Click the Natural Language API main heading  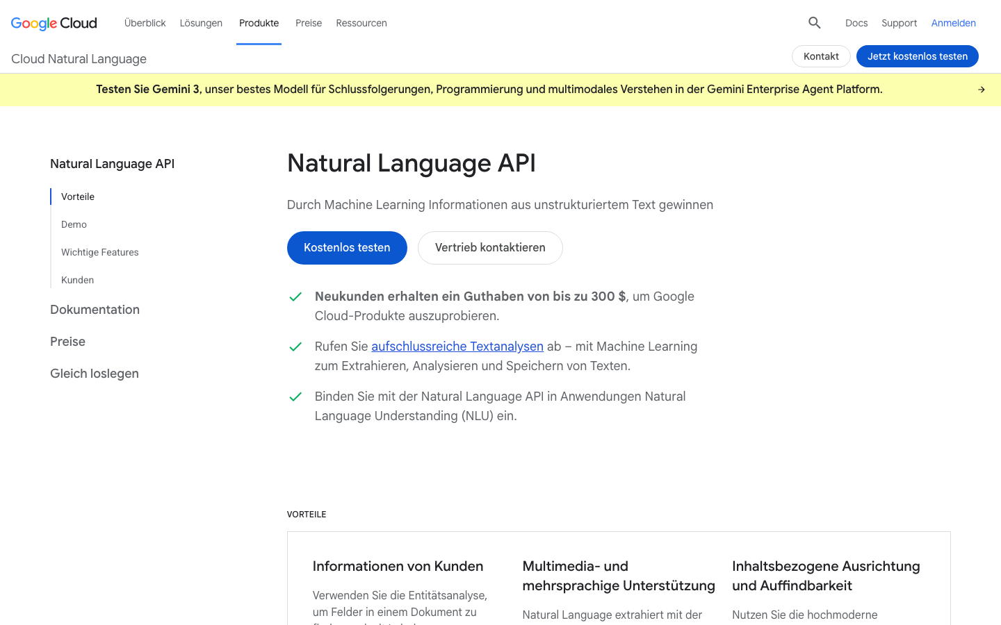tap(412, 163)
